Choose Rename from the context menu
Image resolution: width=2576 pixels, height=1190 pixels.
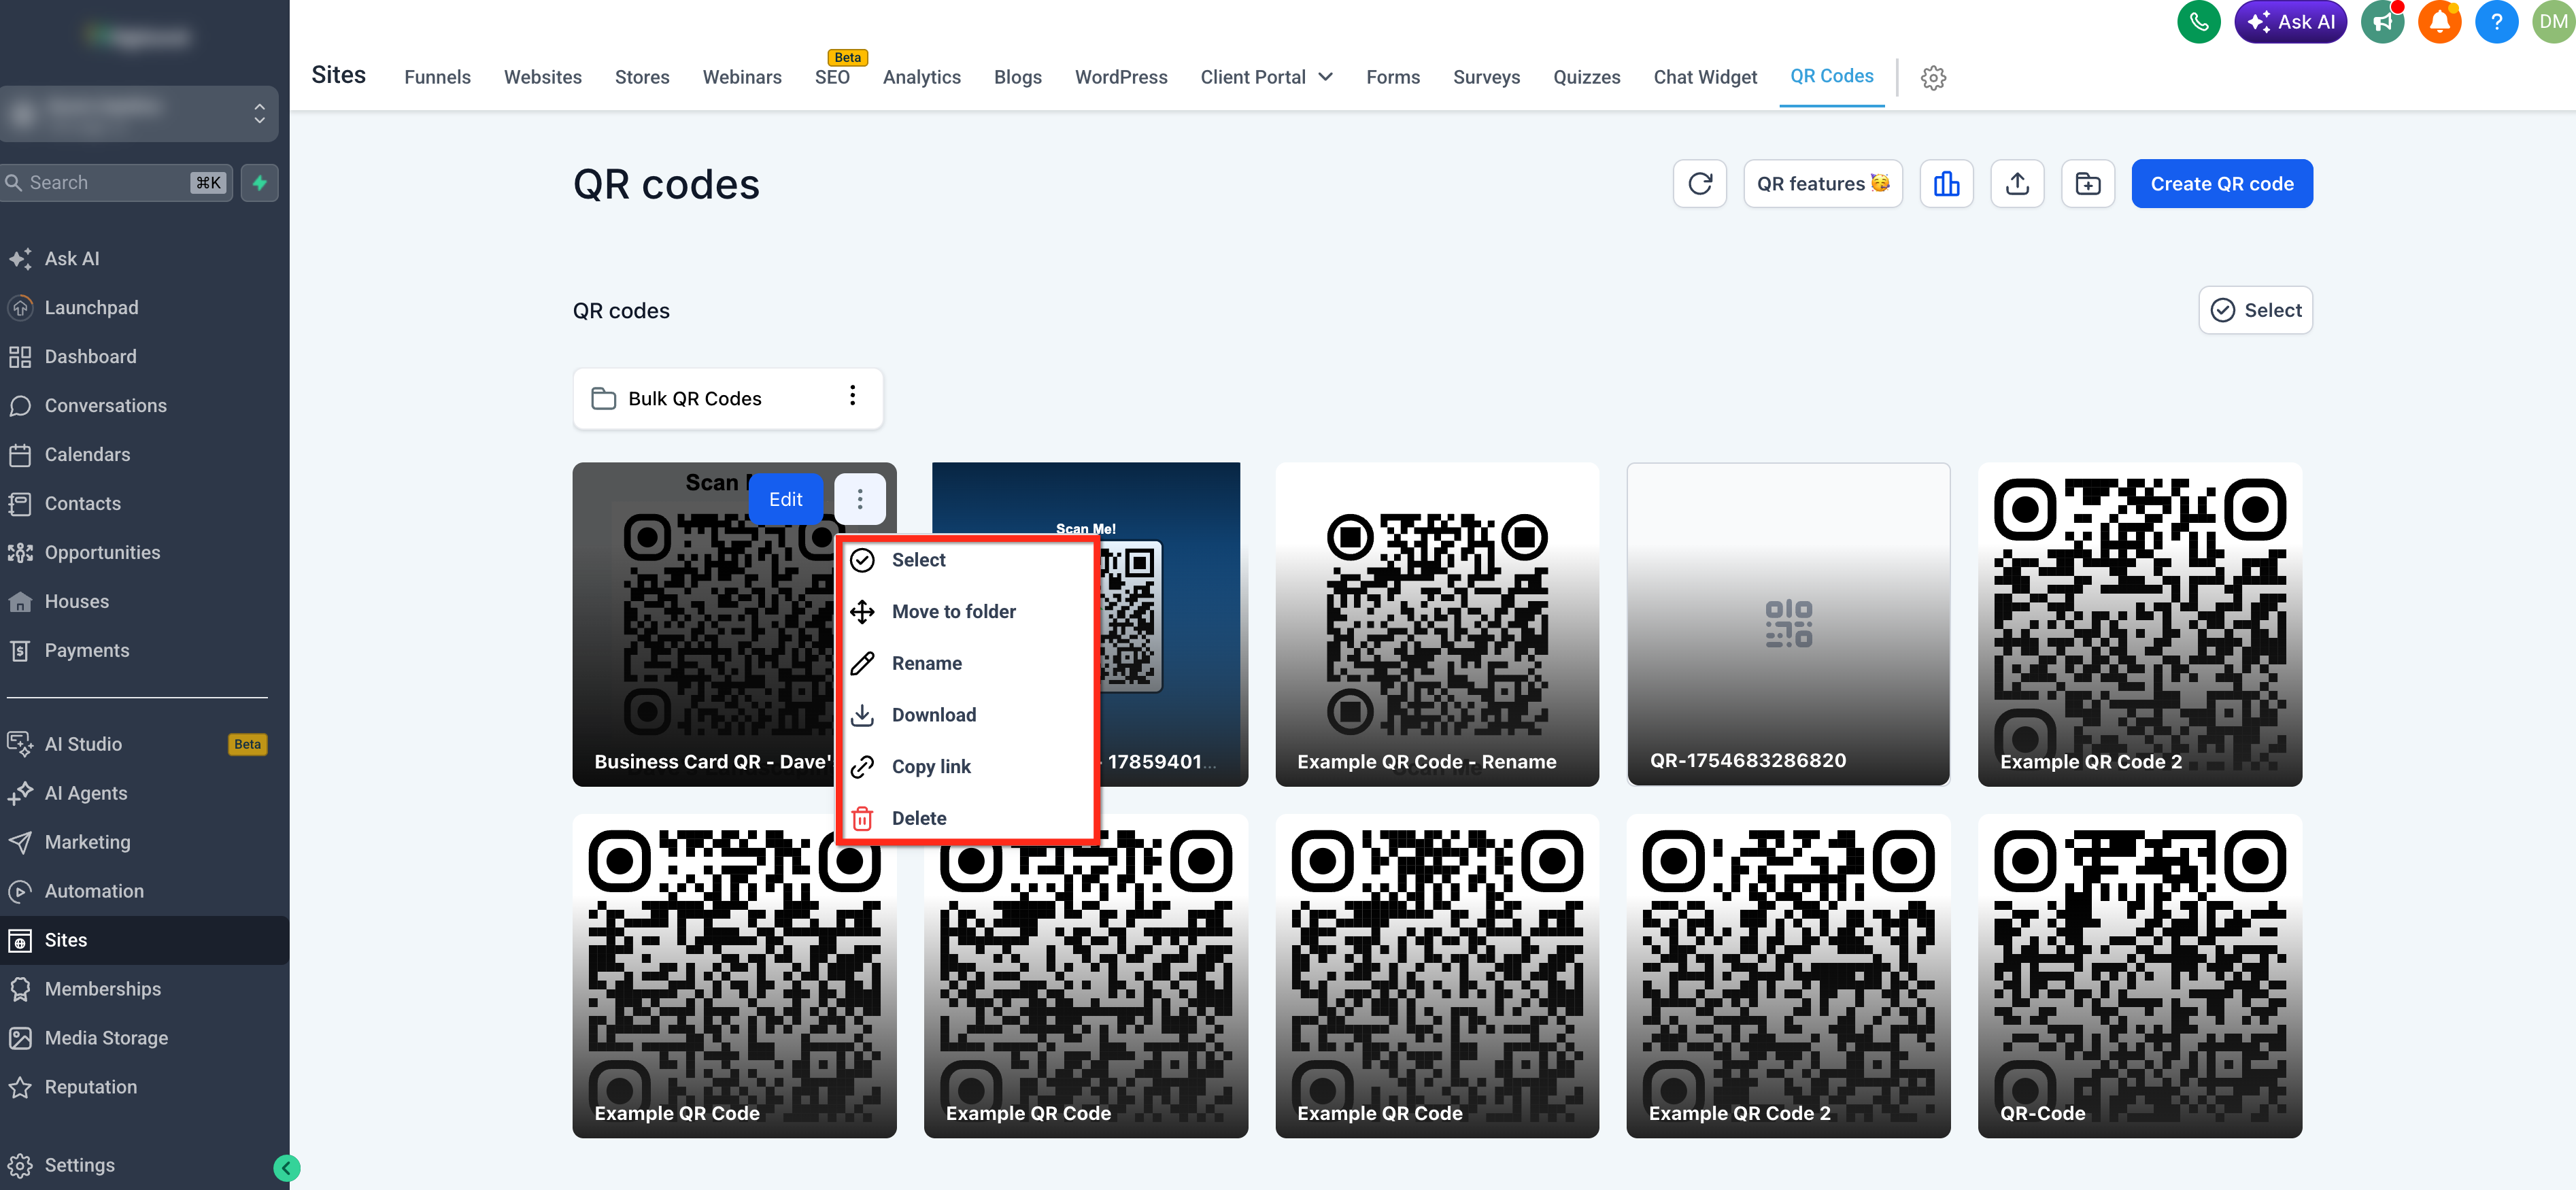coord(926,664)
